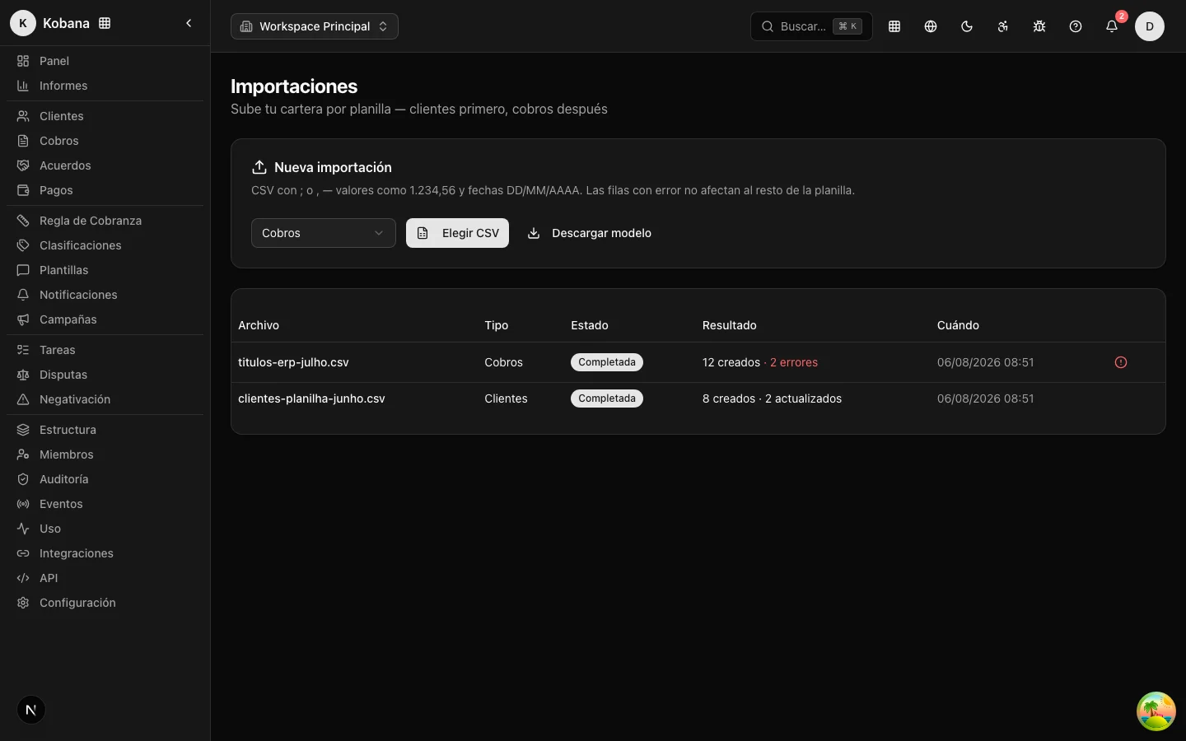Open the apps grid icon in top bar

coord(894,26)
